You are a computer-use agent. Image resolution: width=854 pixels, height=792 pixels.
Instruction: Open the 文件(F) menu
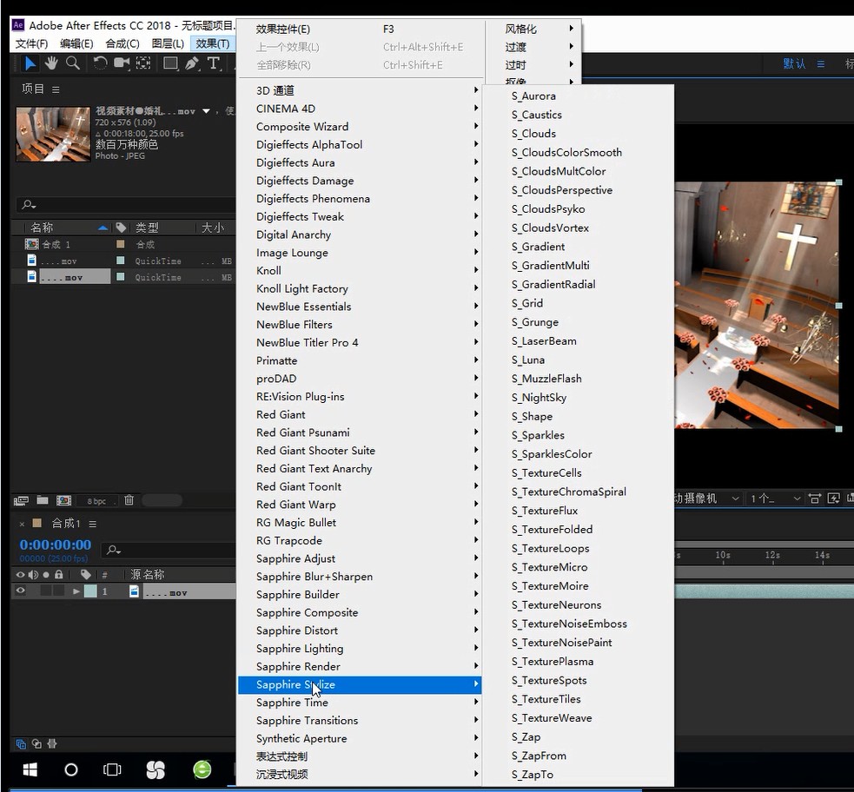point(31,43)
